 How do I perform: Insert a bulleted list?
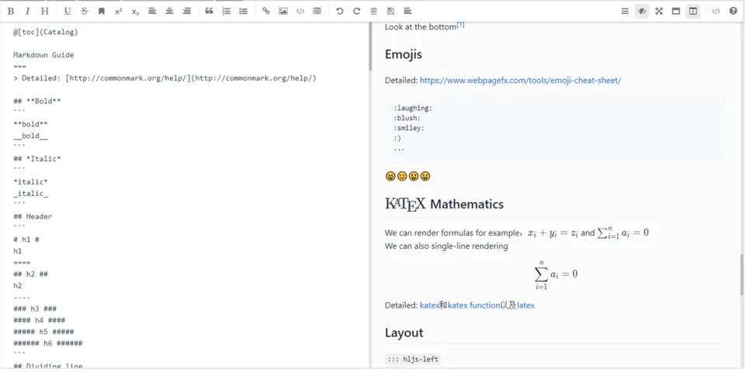click(x=243, y=12)
